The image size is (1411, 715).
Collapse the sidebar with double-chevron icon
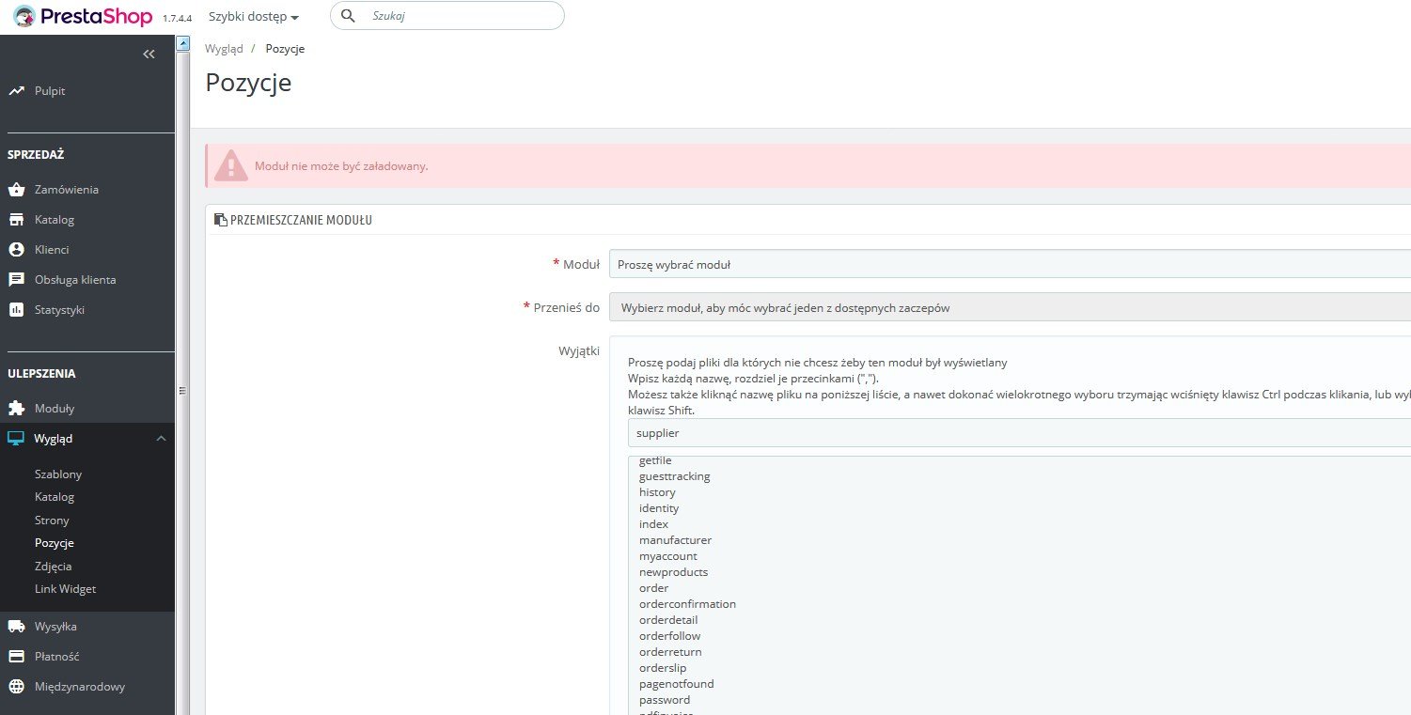click(149, 54)
